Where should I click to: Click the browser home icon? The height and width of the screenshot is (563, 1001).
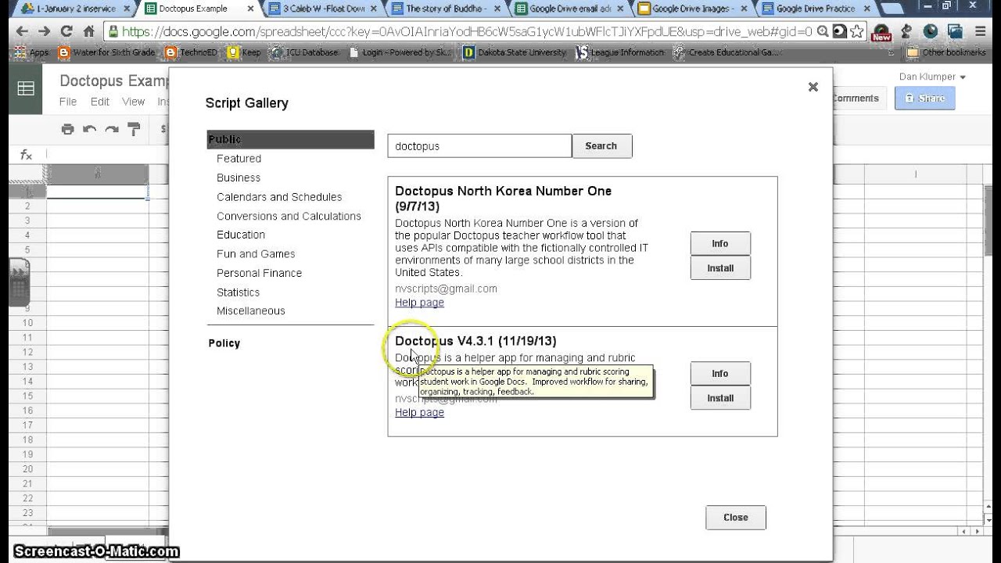pos(88,32)
